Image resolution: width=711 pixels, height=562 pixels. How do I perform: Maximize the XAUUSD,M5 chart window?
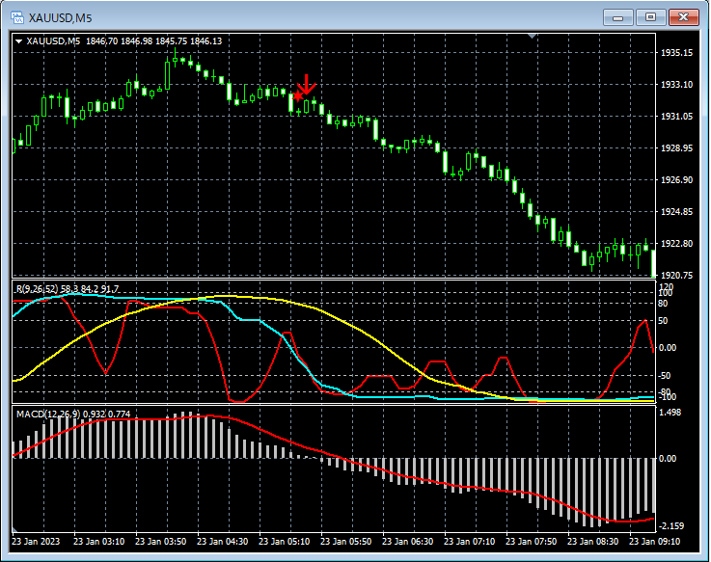tap(651, 17)
